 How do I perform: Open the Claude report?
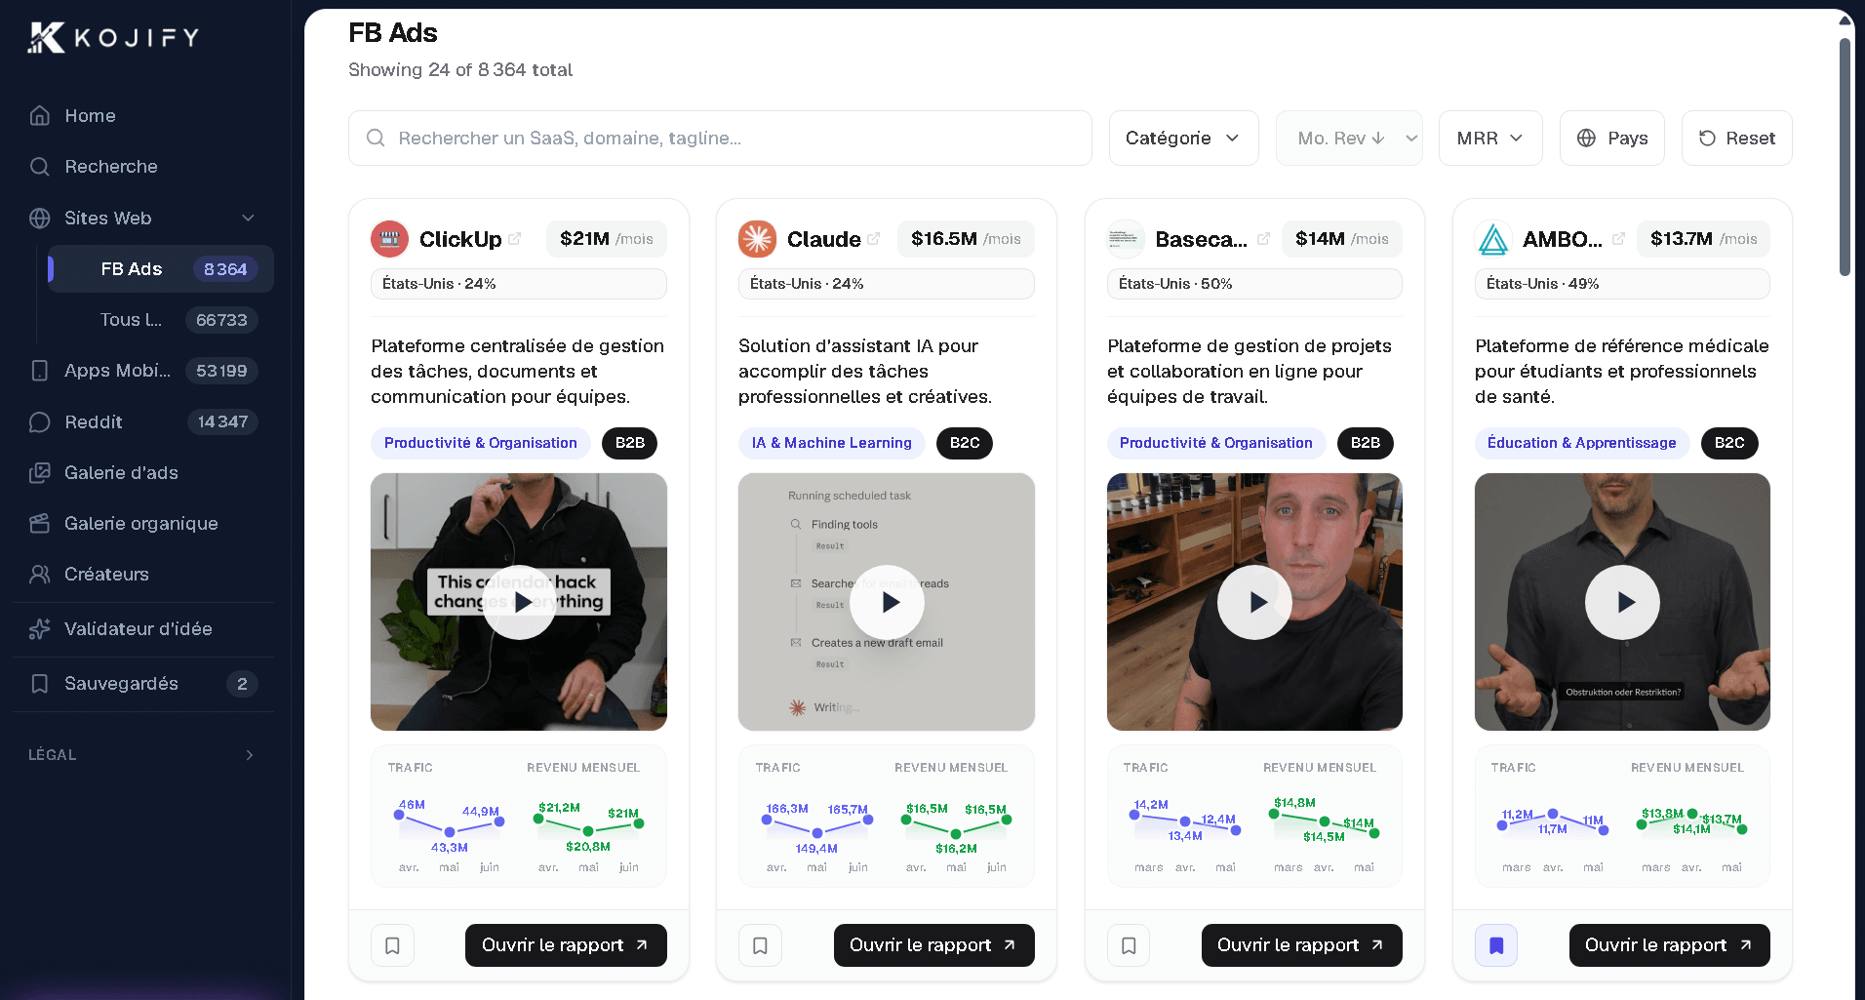933,945
